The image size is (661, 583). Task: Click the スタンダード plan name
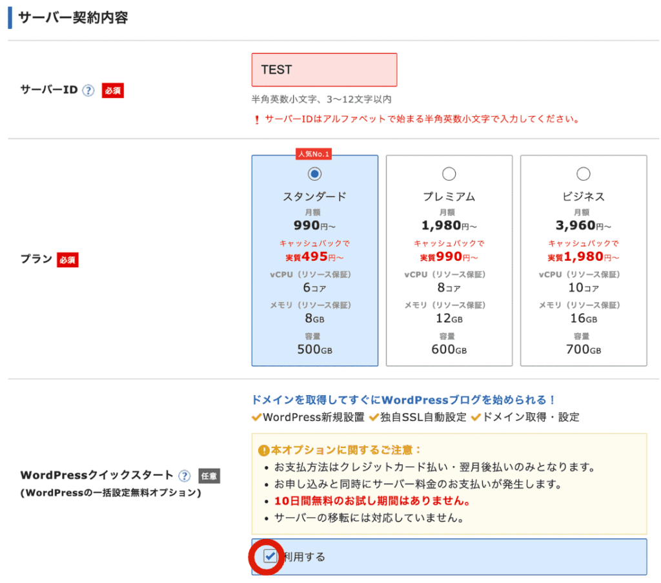[314, 196]
